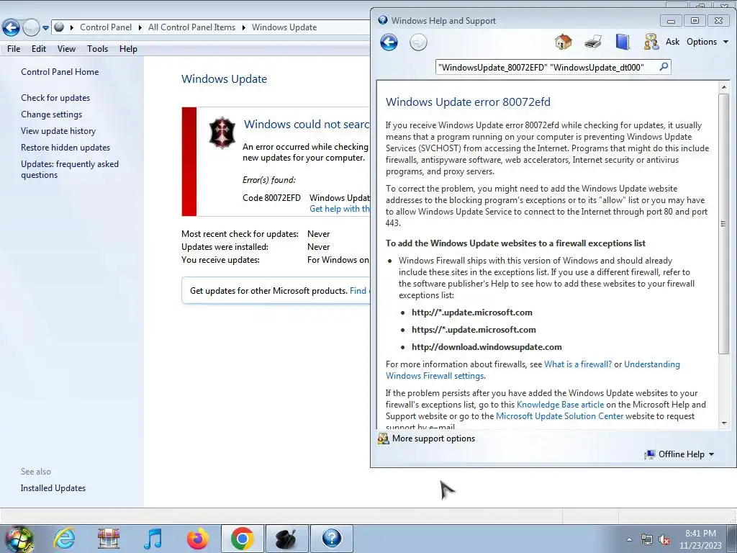
Task: Launch Internet Explorer from taskbar
Action: coord(64,539)
